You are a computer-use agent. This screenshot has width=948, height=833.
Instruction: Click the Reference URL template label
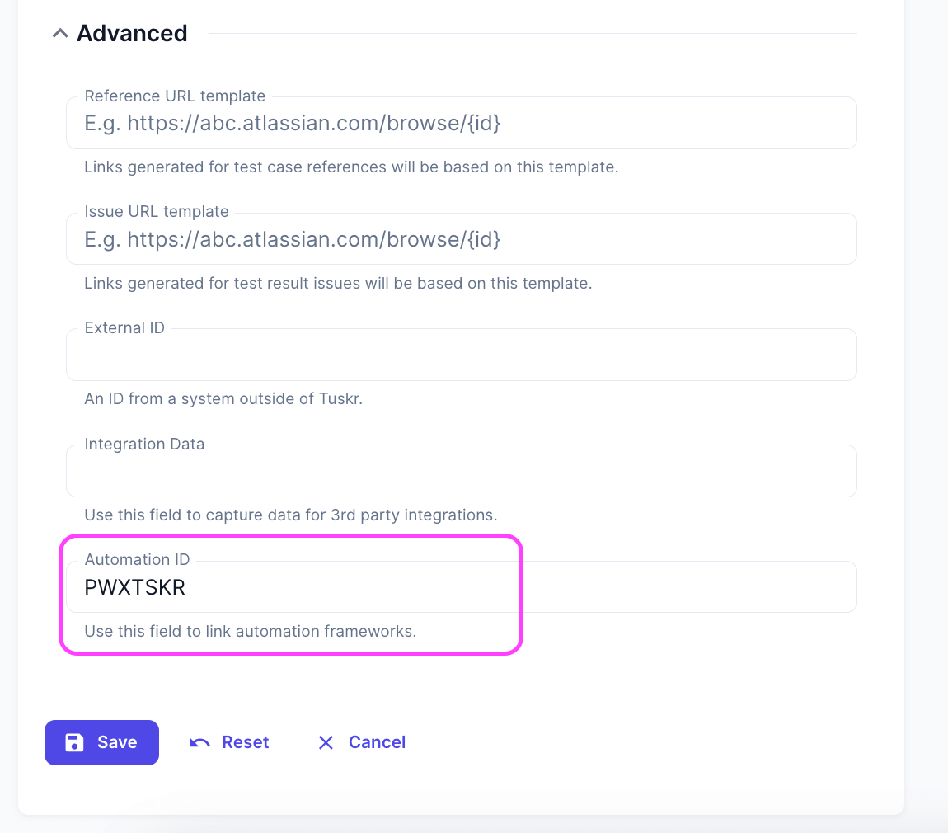pyautogui.click(x=175, y=96)
